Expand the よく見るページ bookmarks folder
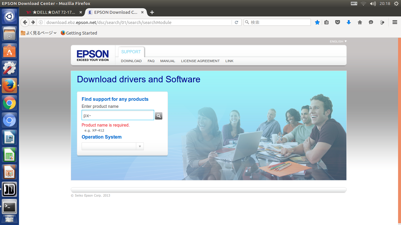 (x=39, y=33)
